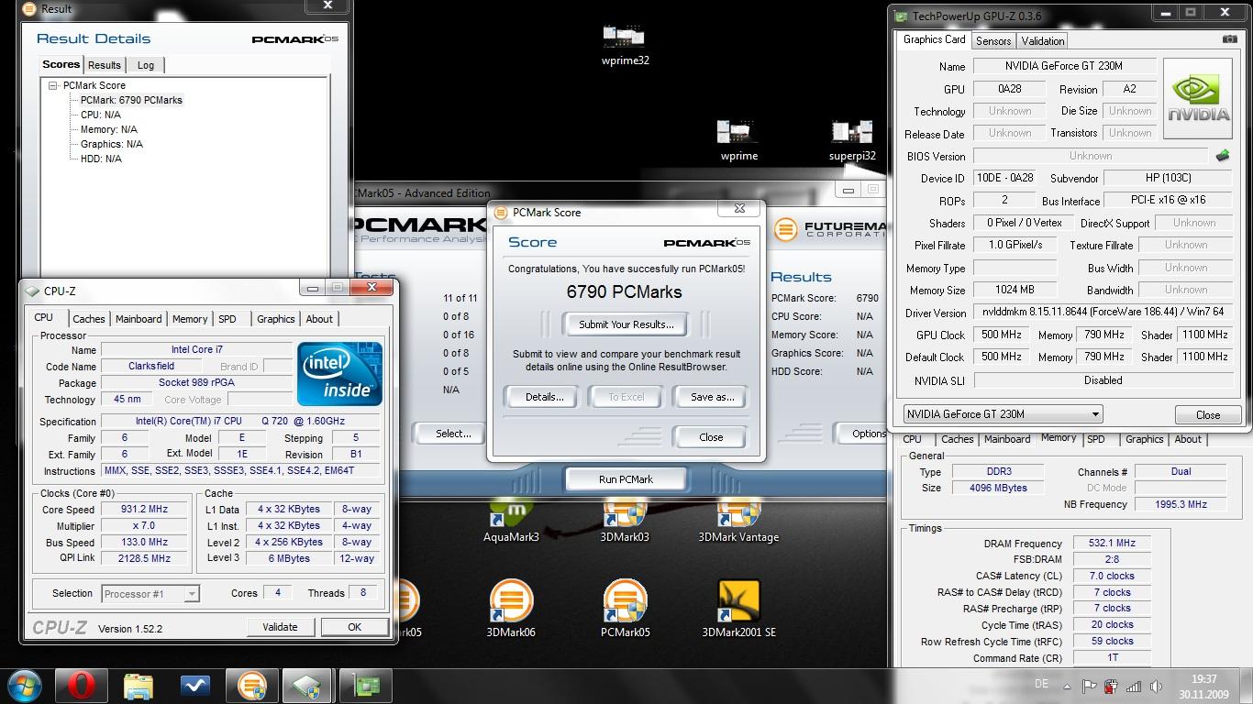Click the volume speaker tray icon
This screenshot has width=1253, height=704.
point(1156,686)
